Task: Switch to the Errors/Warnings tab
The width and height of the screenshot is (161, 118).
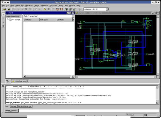Action: click(x=25, y=106)
